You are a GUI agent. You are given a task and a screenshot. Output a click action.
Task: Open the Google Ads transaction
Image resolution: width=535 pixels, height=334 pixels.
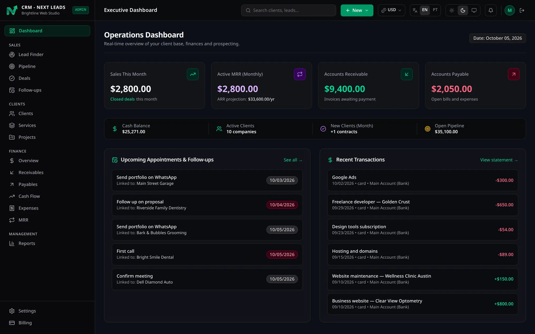[423, 180]
